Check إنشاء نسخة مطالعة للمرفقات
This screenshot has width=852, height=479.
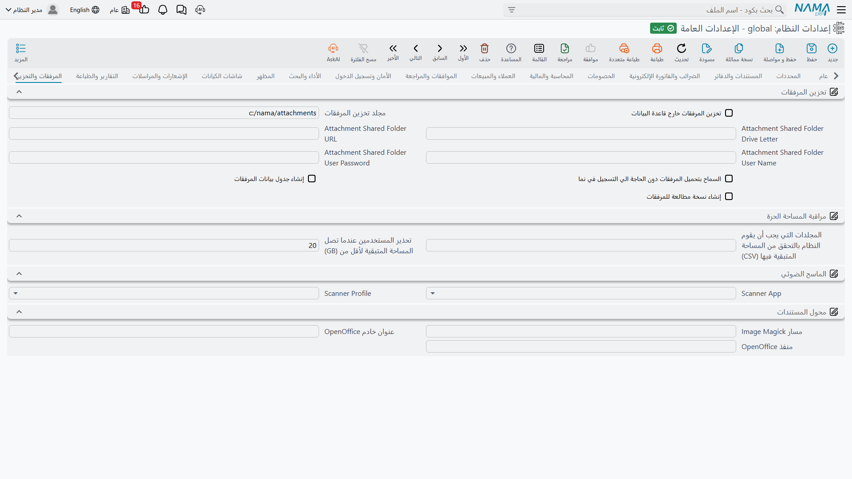pyautogui.click(x=729, y=196)
